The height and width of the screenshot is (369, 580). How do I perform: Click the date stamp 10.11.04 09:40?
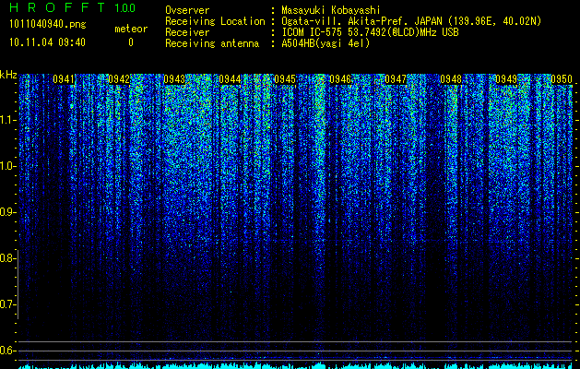coord(47,42)
